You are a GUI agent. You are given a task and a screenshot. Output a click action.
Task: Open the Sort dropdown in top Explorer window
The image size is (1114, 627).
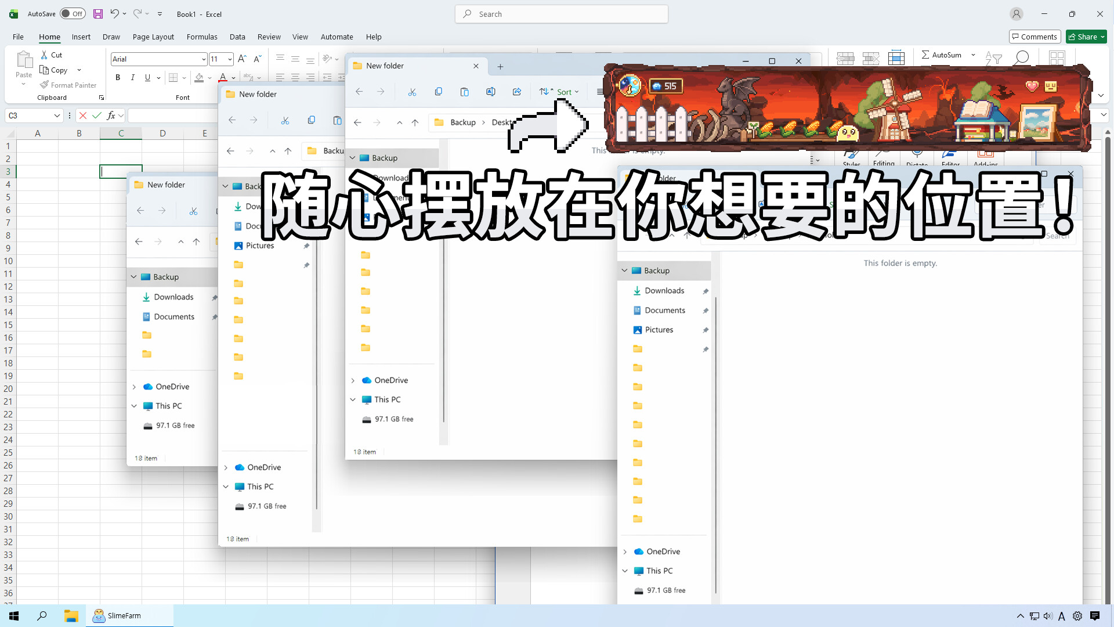[x=559, y=92]
